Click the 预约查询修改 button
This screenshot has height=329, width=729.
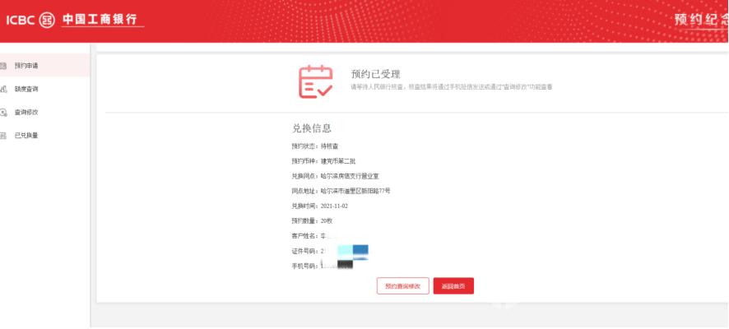[x=402, y=285]
